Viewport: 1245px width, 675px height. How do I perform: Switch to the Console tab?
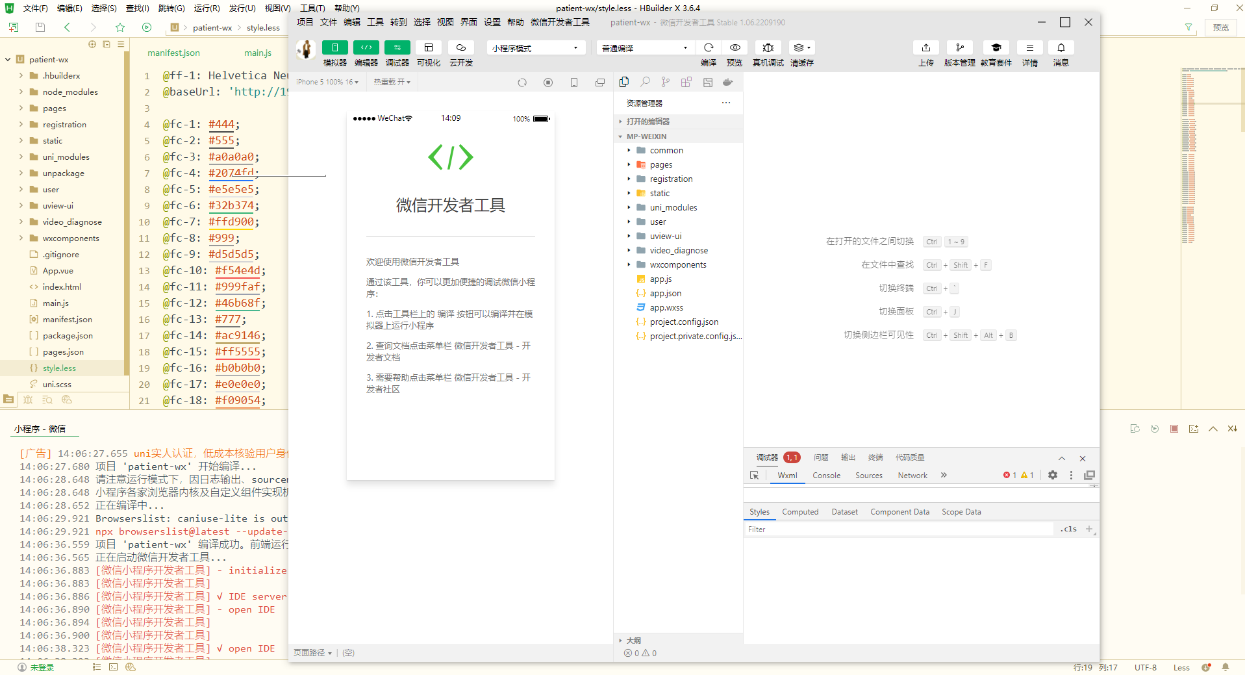(826, 476)
